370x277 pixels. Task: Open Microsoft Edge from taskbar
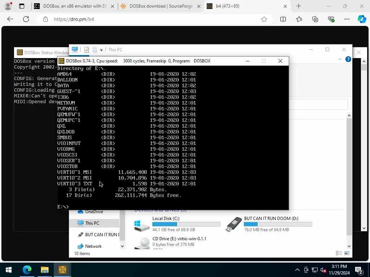(x=27, y=270)
